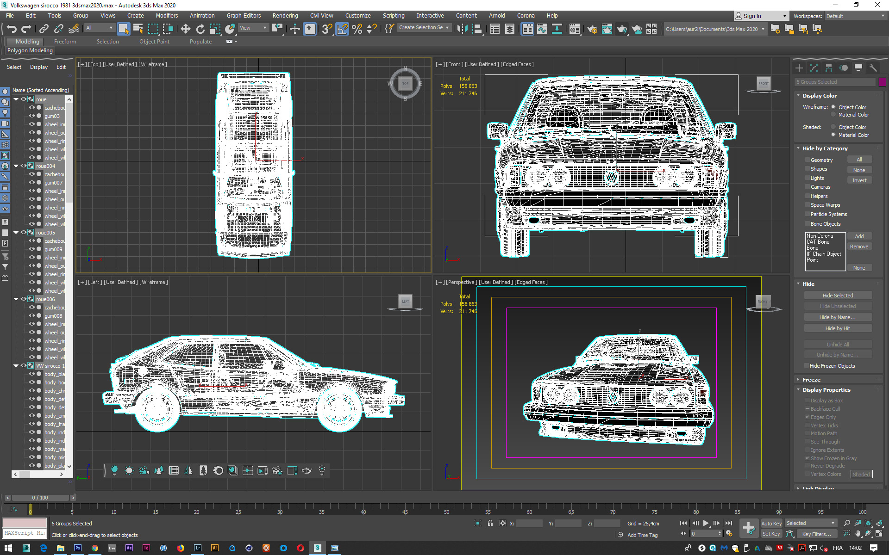Select Wireframe Material Color radio button
This screenshot has height=555, width=889.
tap(833, 115)
